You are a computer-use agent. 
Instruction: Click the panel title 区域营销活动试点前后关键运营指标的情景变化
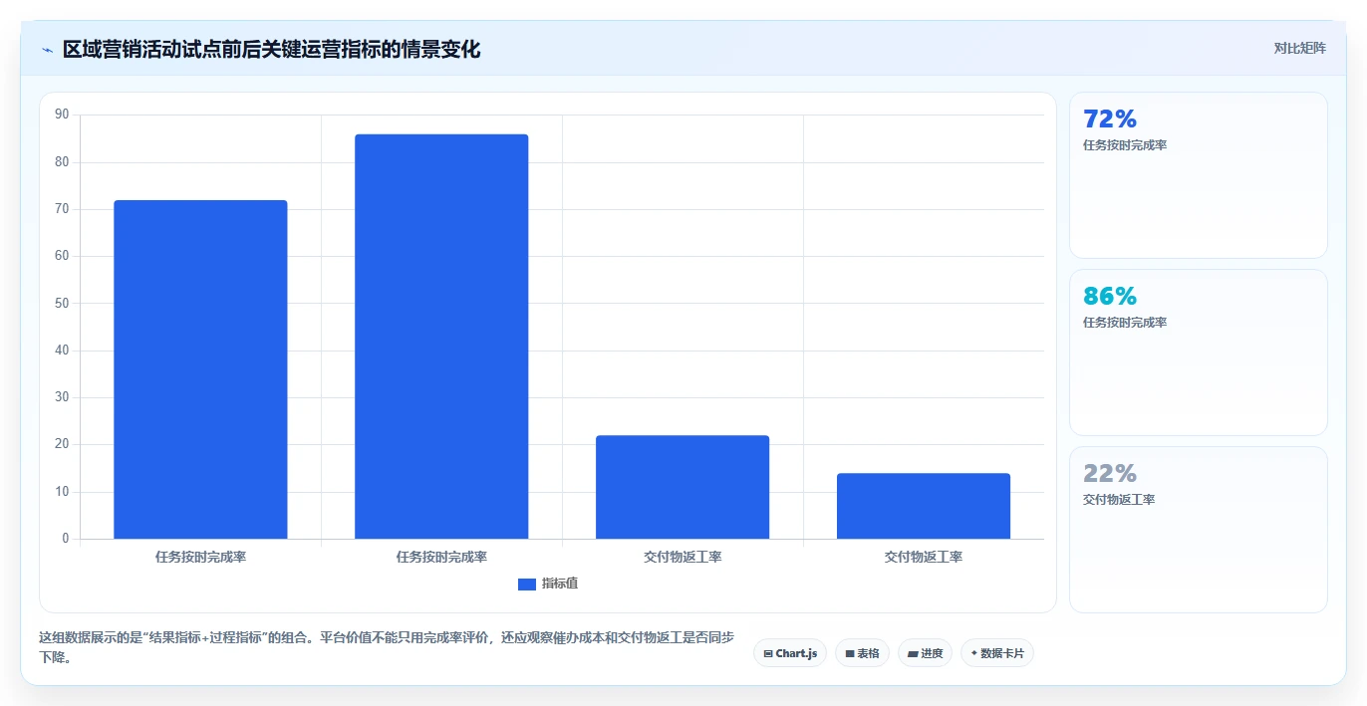pyautogui.click(x=271, y=50)
